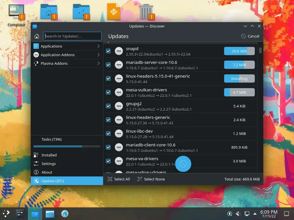294x220 pixels.
Task: Open the Plasma Addons category
Action: point(67,63)
